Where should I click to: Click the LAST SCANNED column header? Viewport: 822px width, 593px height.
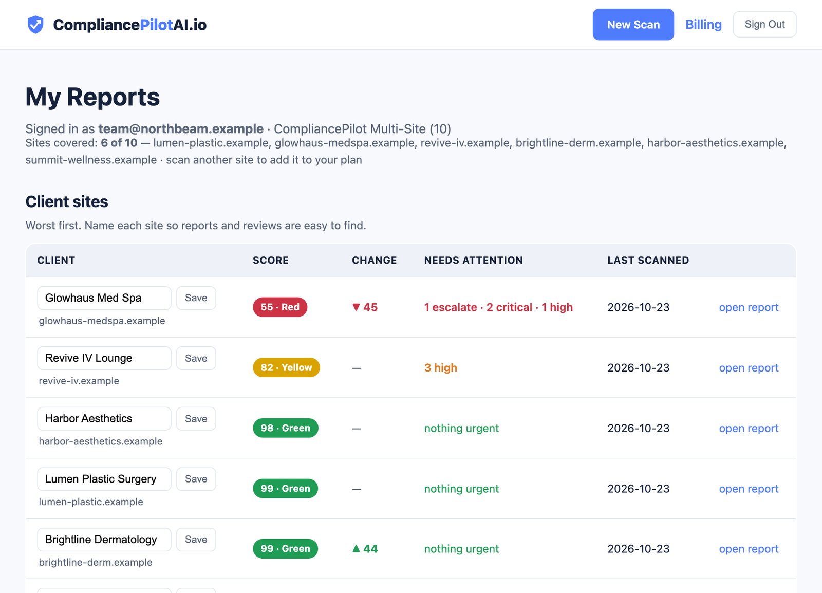[648, 261]
